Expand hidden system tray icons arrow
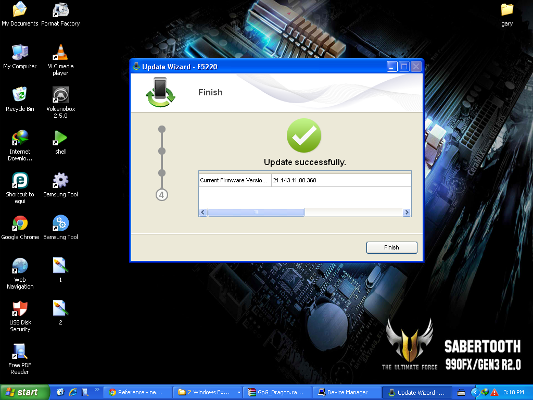 click(474, 392)
